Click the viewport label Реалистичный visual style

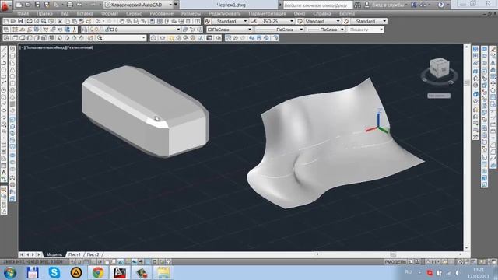(79, 47)
